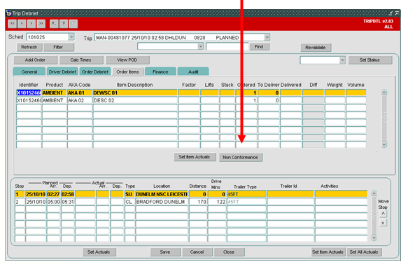
Task: Open the Finance tab
Action: tap(160, 71)
